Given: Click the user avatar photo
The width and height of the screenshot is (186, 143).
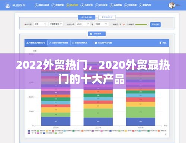Looking at the screenshot, I should click(x=172, y=5).
